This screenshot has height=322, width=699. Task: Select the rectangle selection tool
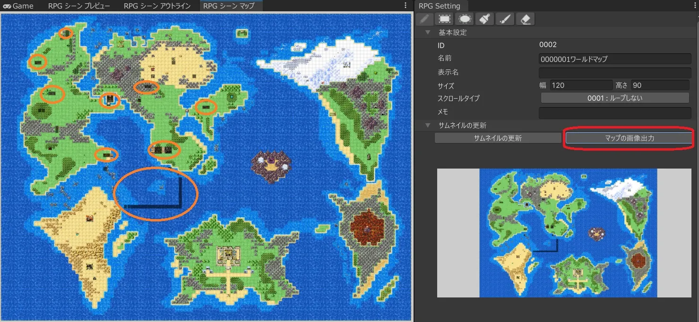(445, 19)
